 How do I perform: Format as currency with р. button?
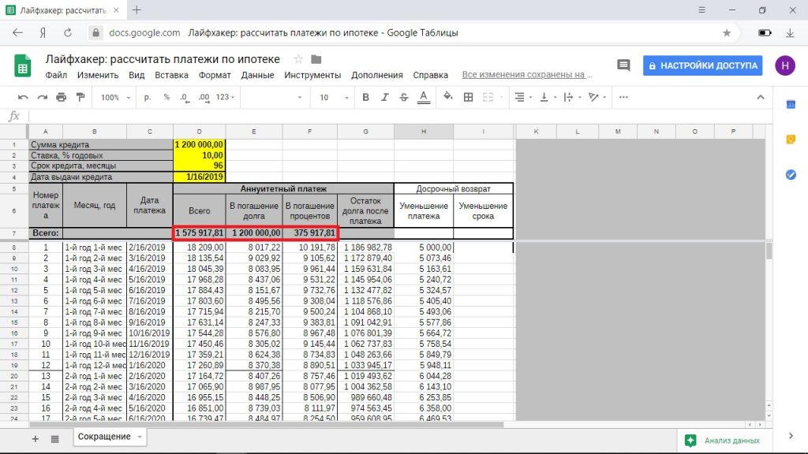coord(148,97)
